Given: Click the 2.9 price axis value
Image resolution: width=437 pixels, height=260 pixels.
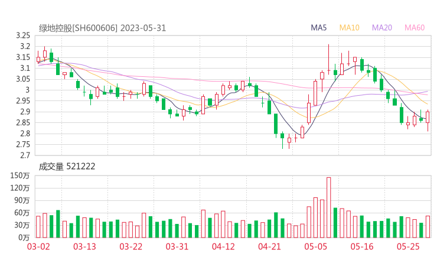Looking at the screenshot, I should click(x=25, y=112).
